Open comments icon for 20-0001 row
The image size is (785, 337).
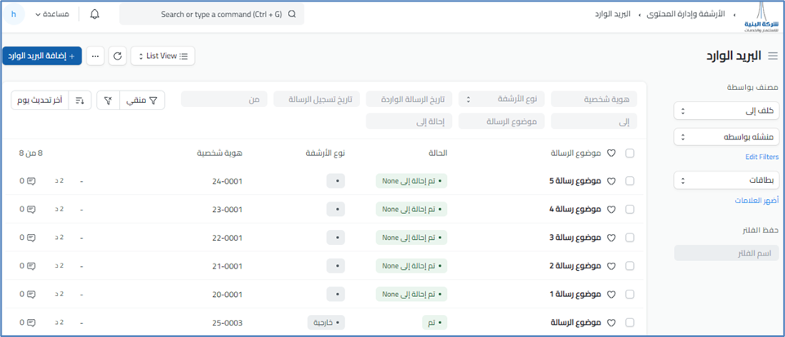pos(31,294)
